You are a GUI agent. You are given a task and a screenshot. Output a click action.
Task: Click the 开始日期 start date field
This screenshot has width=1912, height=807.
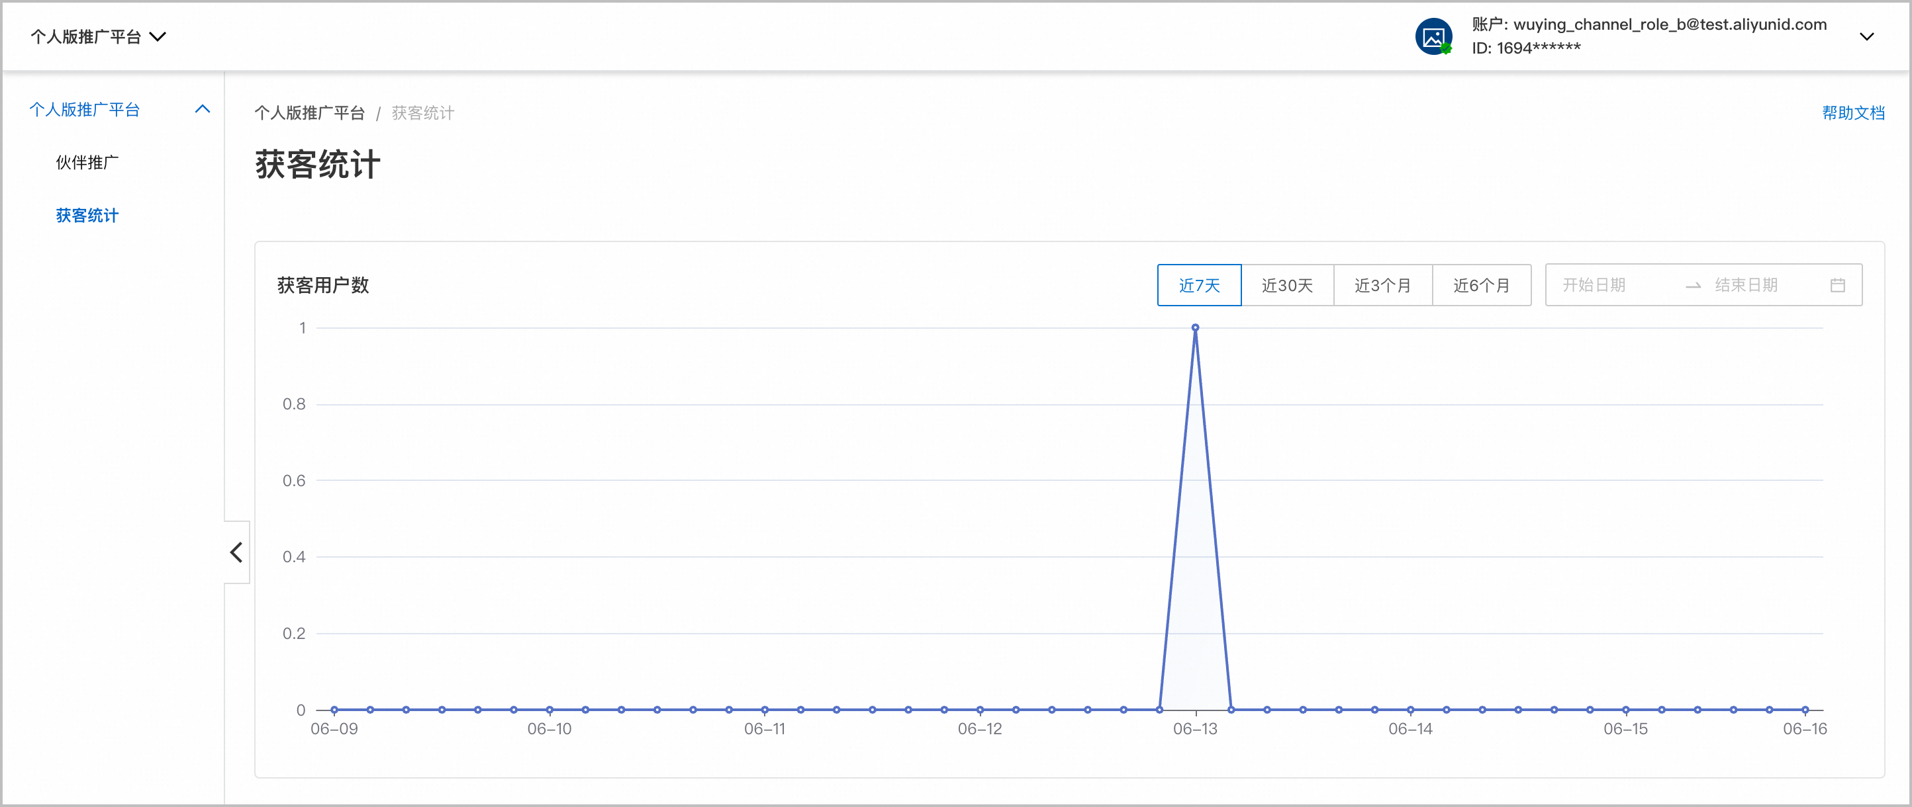[1594, 285]
